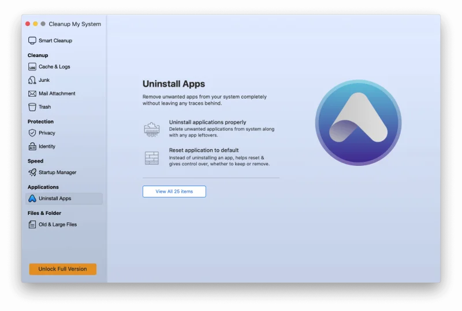Click the Junk broom icon
This screenshot has width=462, height=311.
click(32, 80)
